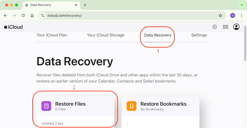Open a new browser tab

click(x=85, y=5)
